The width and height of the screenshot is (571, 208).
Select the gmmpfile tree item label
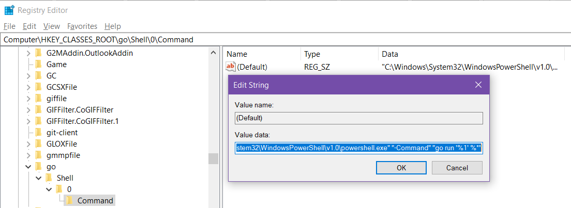(63, 156)
